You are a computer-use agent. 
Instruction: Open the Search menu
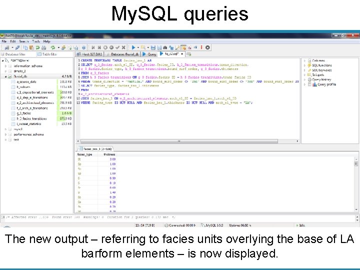[24, 41]
